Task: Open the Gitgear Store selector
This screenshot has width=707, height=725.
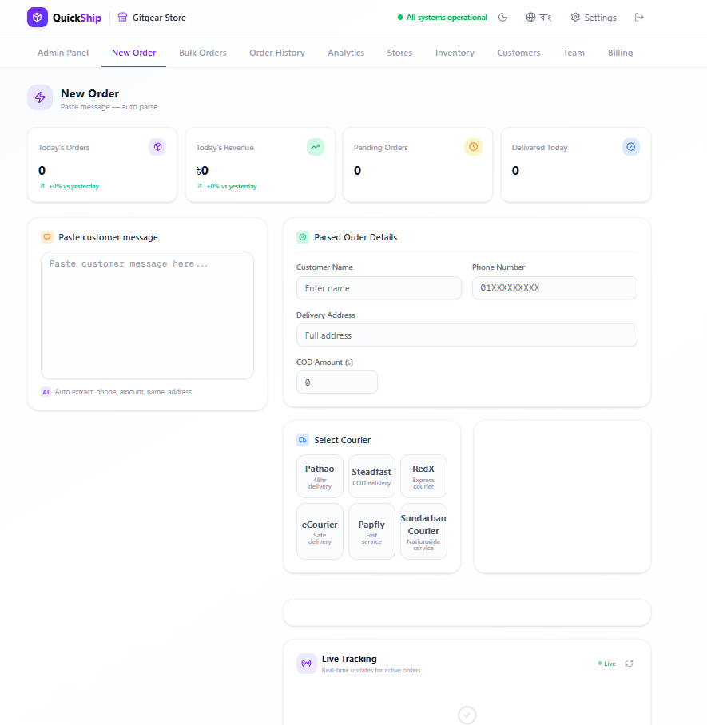Action: (x=151, y=17)
